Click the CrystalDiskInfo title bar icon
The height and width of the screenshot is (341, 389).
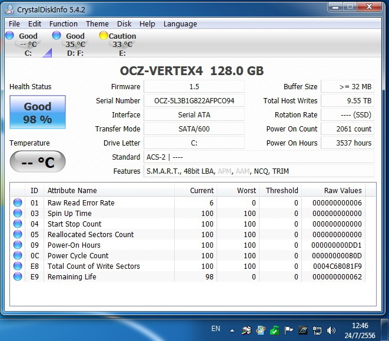[9, 9]
